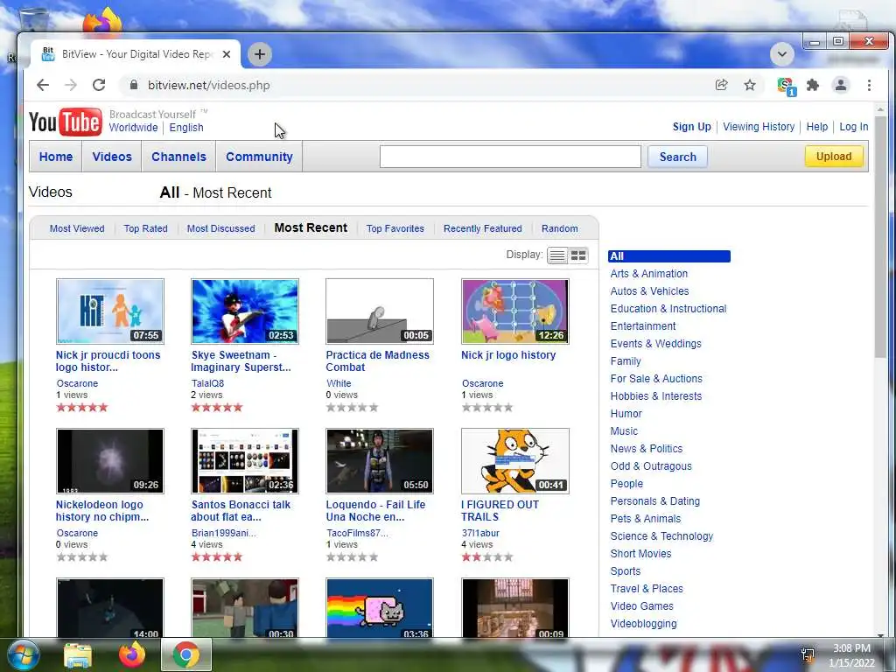Open Santos Bonacci talk video title
This screenshot has width=896, height=672.
click(241, 511)
